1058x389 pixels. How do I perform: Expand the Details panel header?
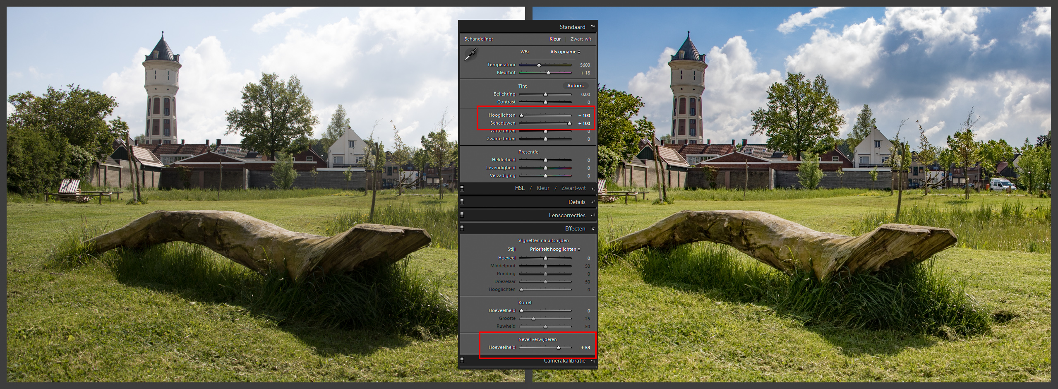point(576,202)
